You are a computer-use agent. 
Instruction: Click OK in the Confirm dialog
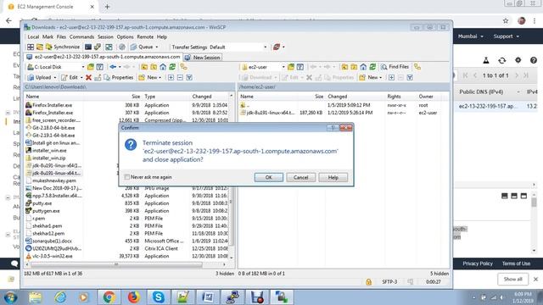click(x=269, y=177)
